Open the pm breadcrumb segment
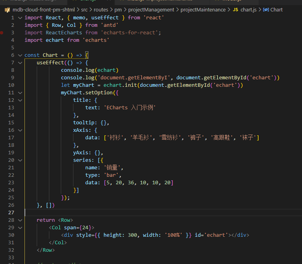This screenshot has height=264, width=302. point(118,10)
